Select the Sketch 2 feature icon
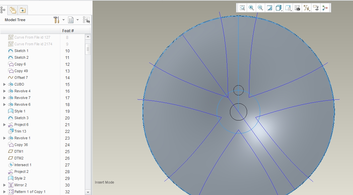This screenshot has height=195, width=353. (11, 57)
